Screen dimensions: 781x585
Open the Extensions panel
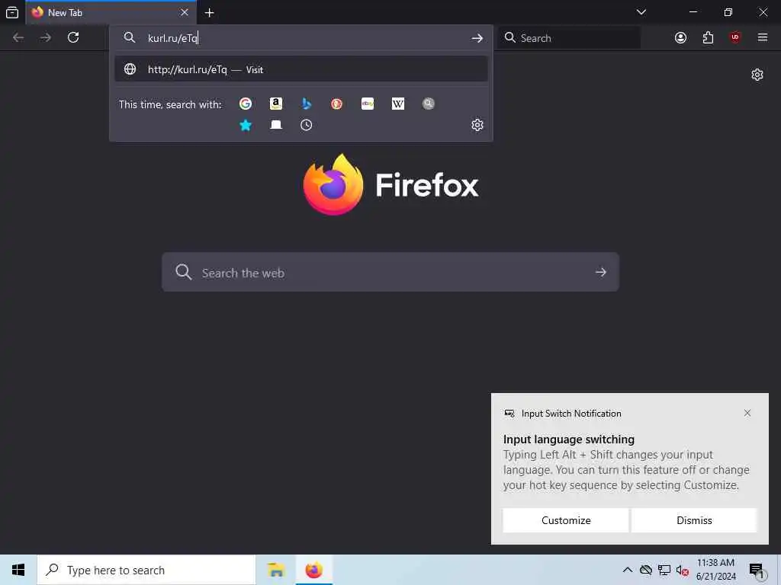click(x=708, y=37)
